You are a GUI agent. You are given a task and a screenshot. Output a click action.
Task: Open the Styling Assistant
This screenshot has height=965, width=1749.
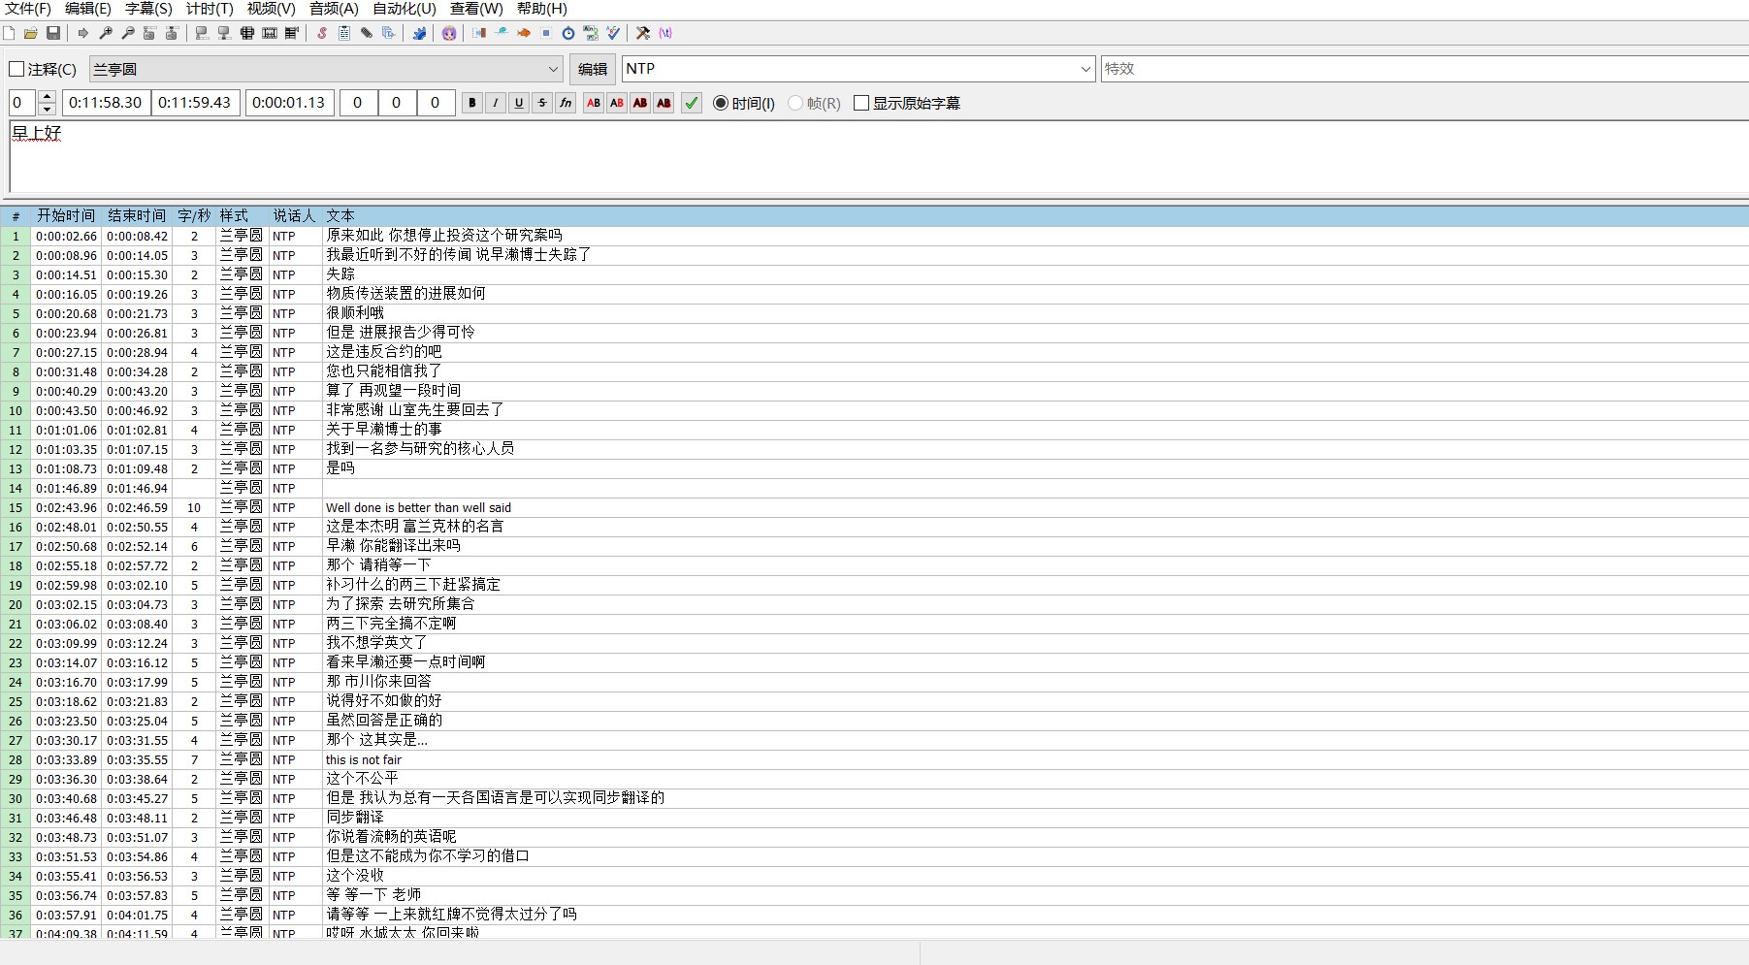coord(502,33)
